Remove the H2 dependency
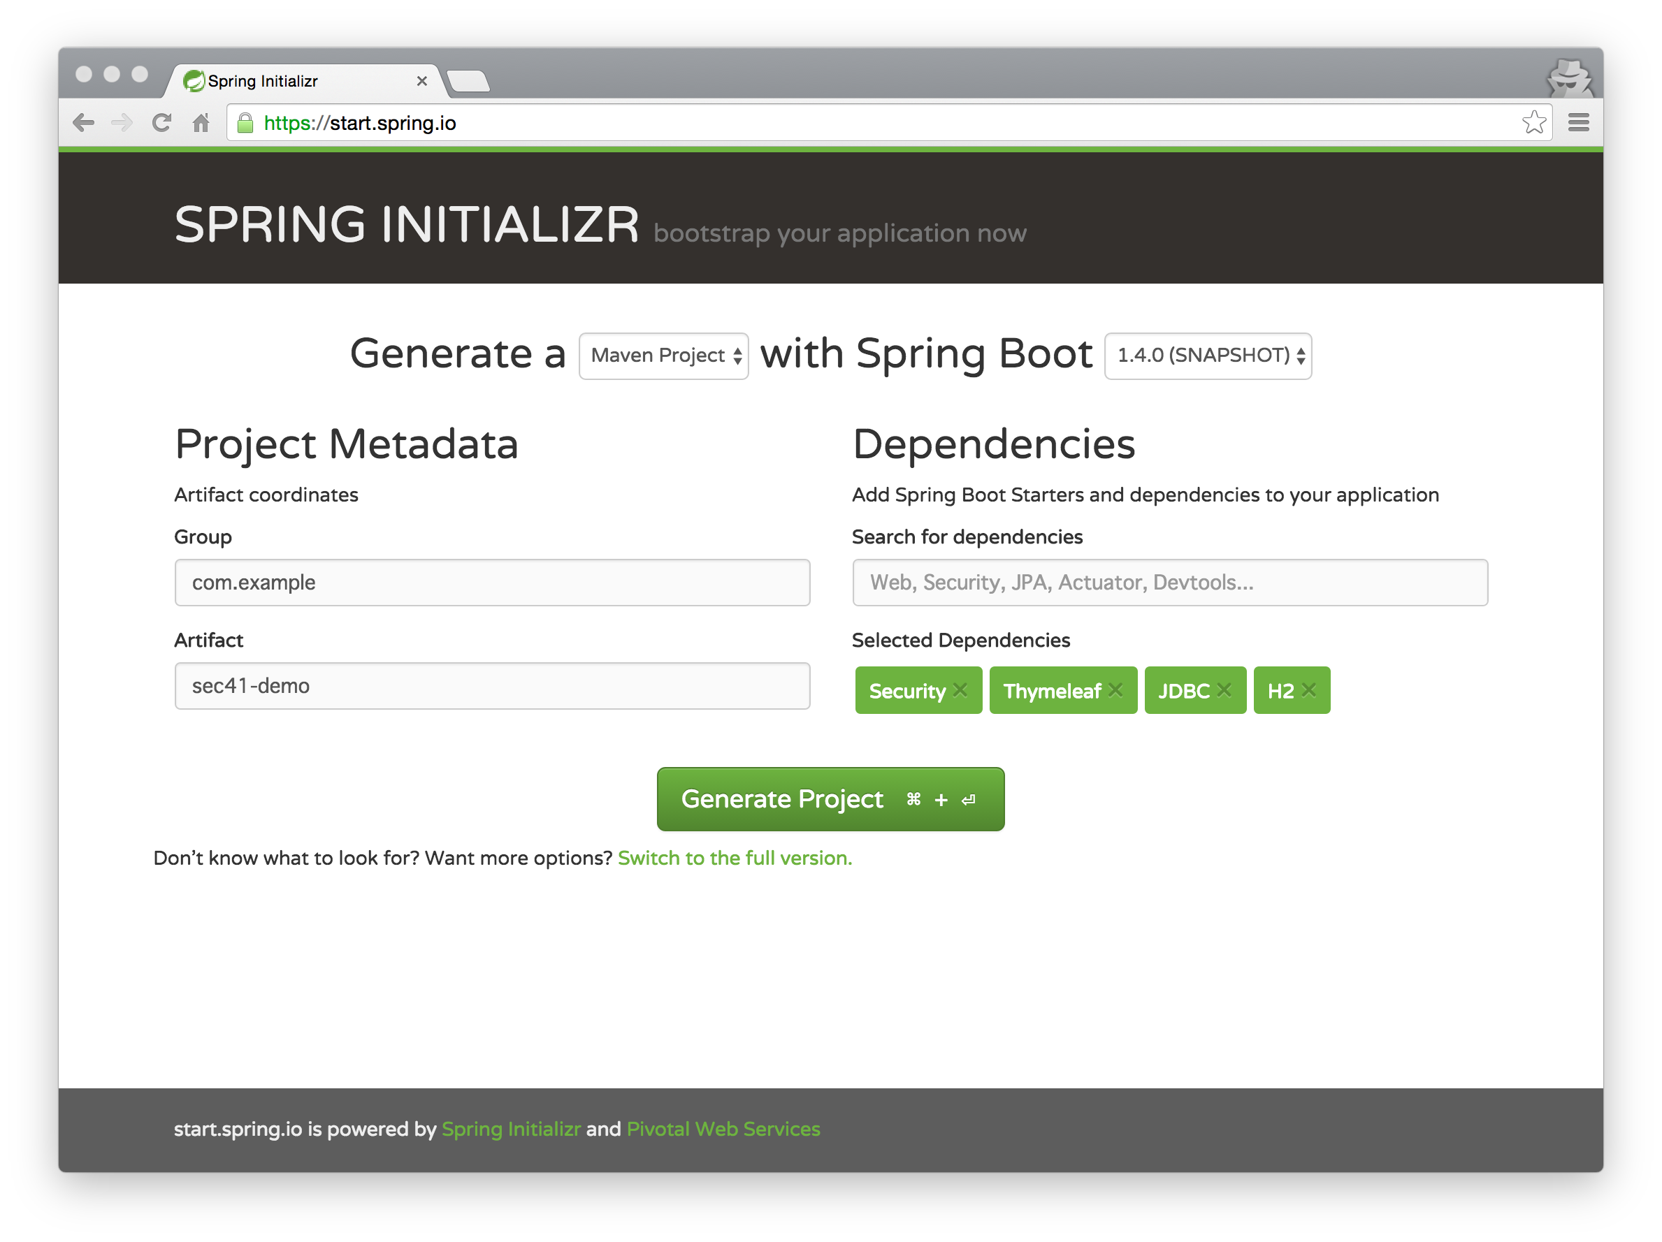This screenshot has height=1242, width=1662. click(1310, 689)
